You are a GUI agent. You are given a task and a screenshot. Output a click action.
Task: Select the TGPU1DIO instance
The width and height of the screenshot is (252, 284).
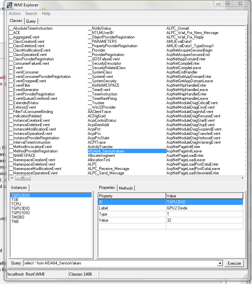click(x=21, y=212)
